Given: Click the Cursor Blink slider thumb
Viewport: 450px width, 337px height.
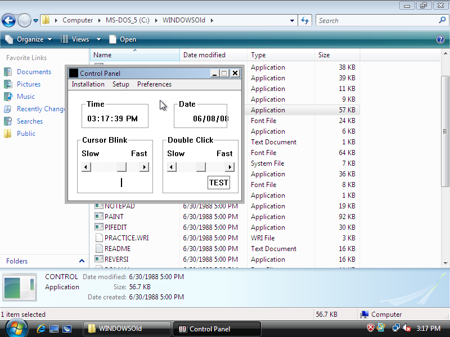Looking at the screenshot, I should [x=121, y=167].
